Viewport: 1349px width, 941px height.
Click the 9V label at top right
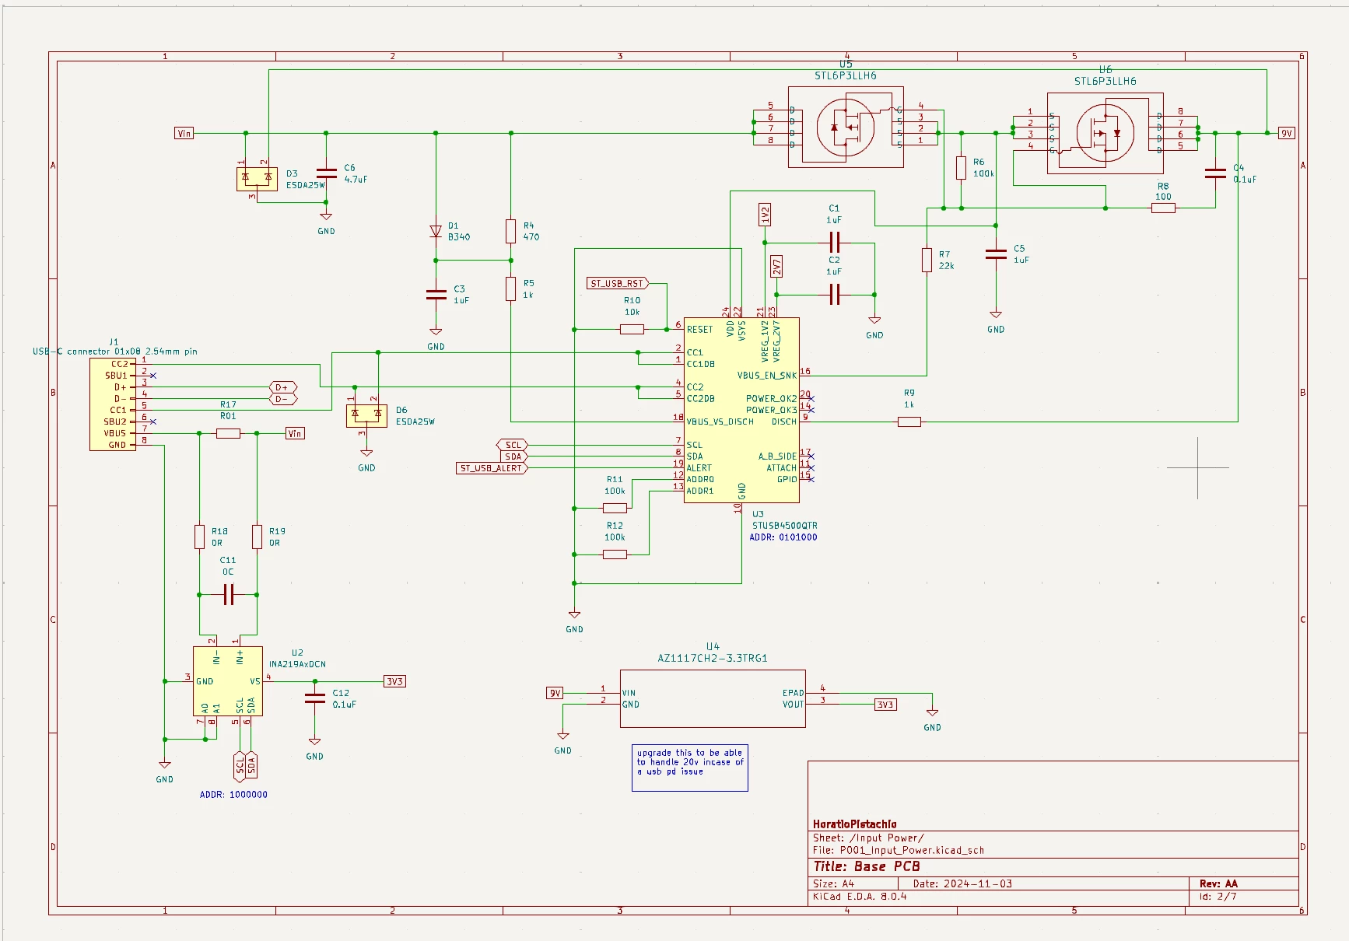point(1287,133)
